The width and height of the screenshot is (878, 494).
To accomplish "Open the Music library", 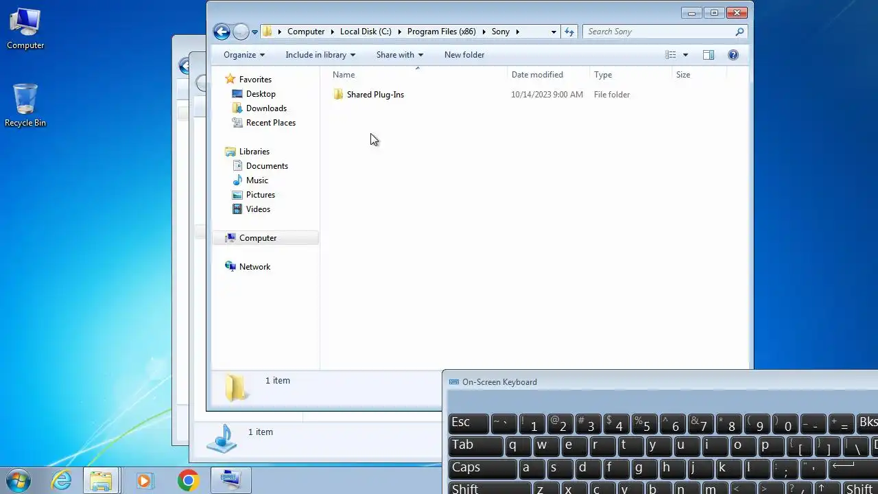I will [x=257, y=180].
